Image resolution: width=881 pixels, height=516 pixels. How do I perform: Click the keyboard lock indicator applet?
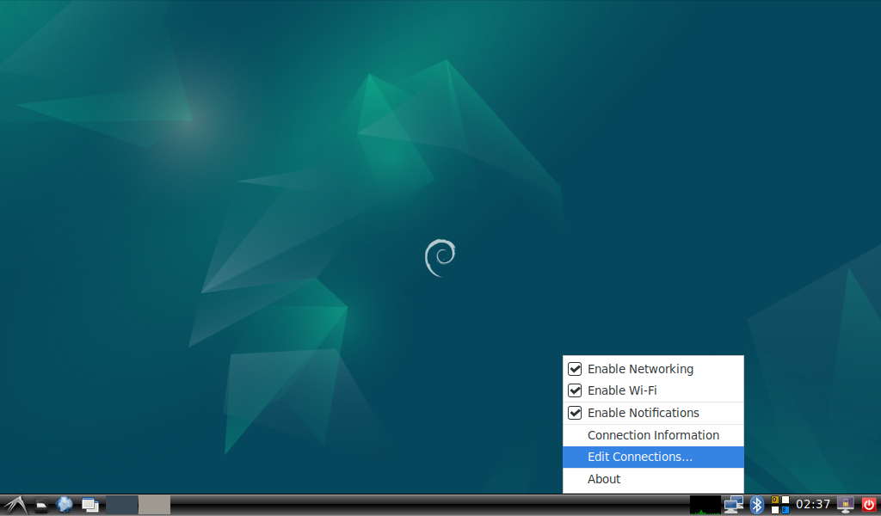point(779,505)
